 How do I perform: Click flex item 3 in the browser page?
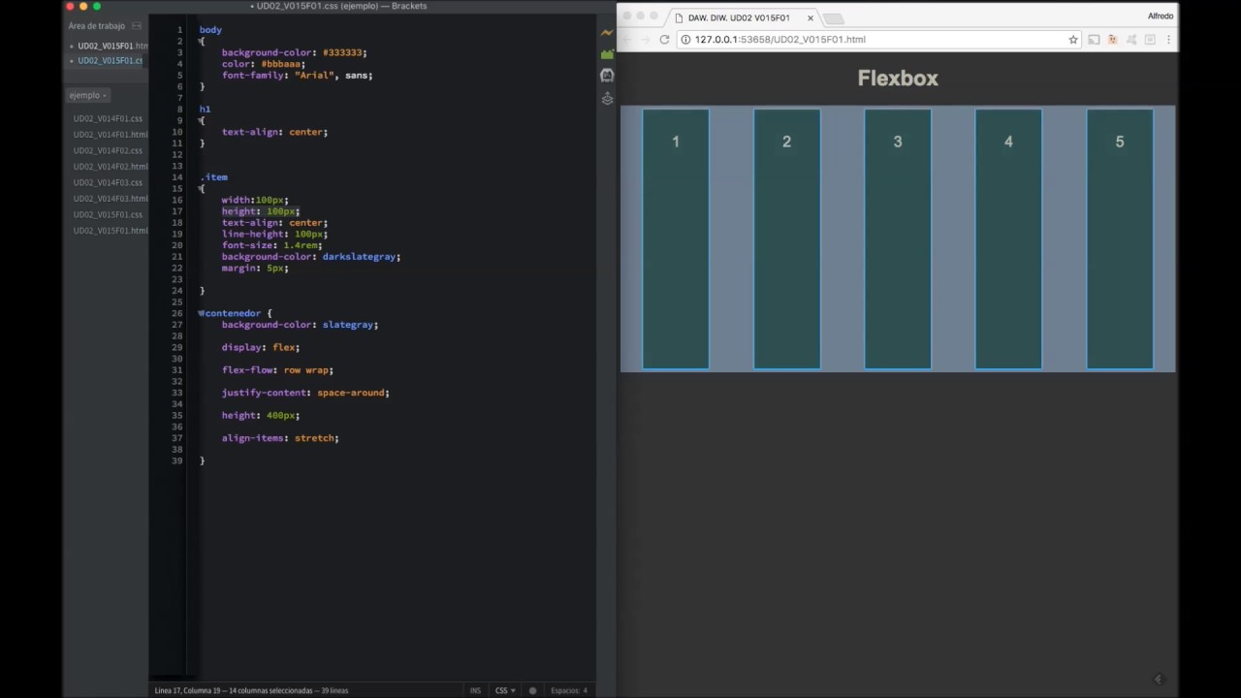[x=898, y=238]
